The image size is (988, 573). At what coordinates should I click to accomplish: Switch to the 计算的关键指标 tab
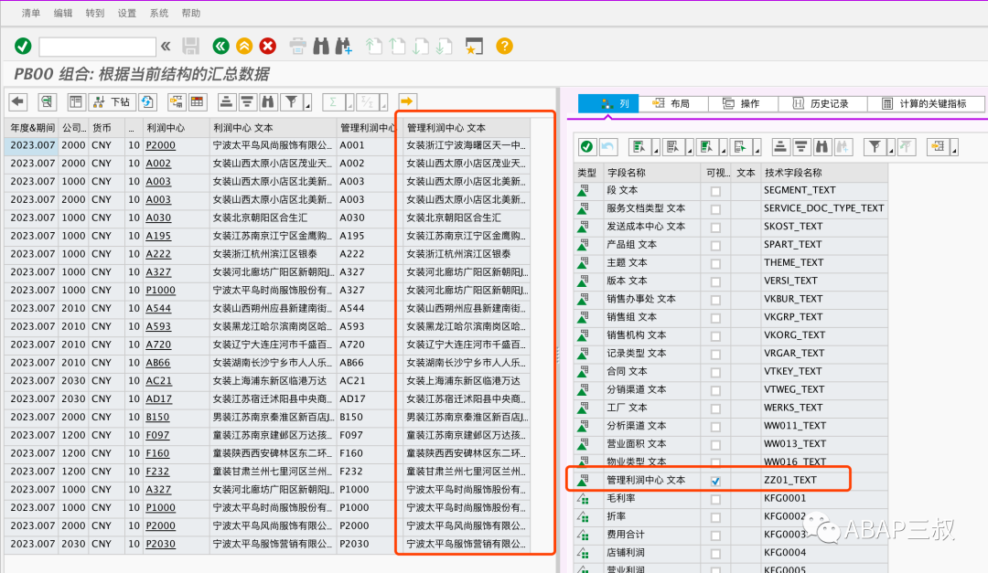click(925, 103)
